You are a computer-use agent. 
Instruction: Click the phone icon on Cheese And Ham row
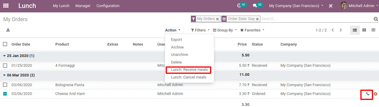tap(368, 94)
